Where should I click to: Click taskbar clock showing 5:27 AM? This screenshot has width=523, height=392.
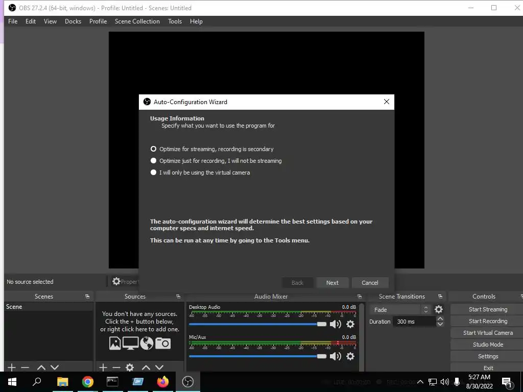[479, 382]
